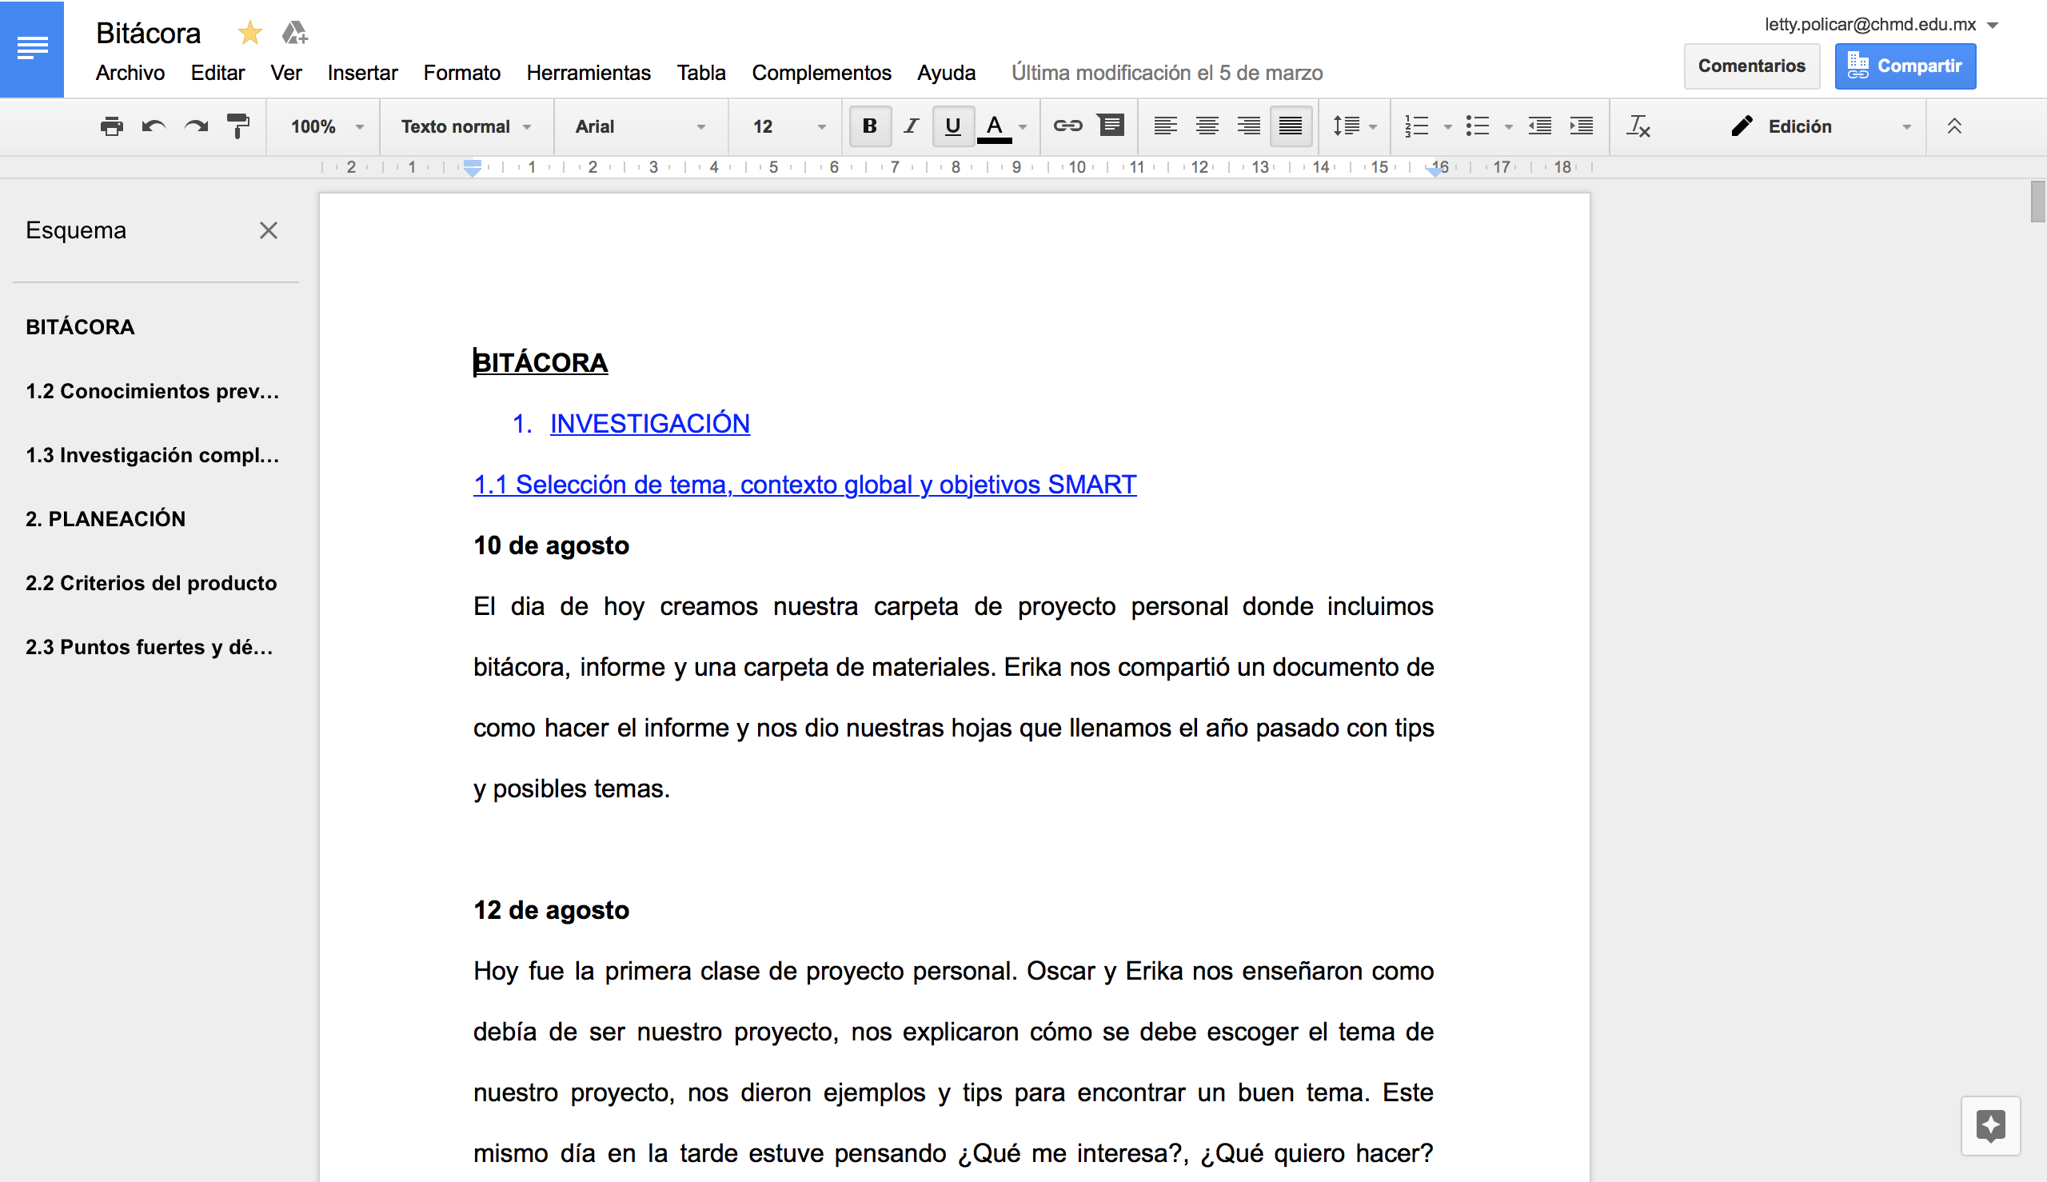This screenshot has width=2047, height=1182.
Task: Expand the numbered list style arrow
Action: tap(1447, 126)
